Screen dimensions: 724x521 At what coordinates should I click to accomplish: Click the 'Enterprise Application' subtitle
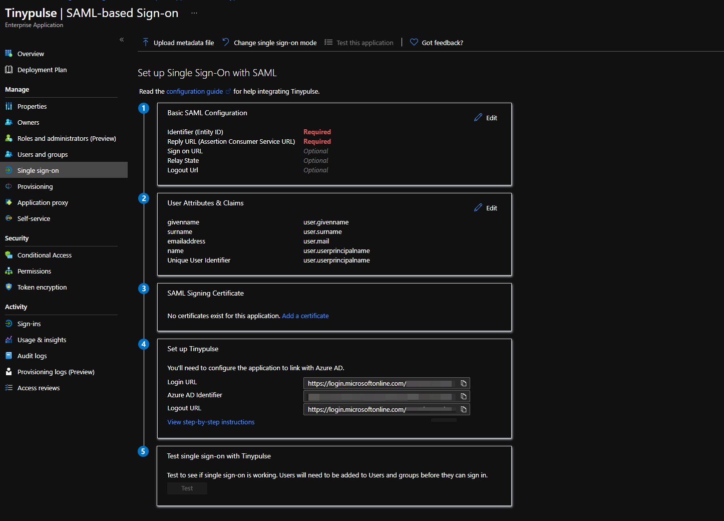[x=34, y=25]
